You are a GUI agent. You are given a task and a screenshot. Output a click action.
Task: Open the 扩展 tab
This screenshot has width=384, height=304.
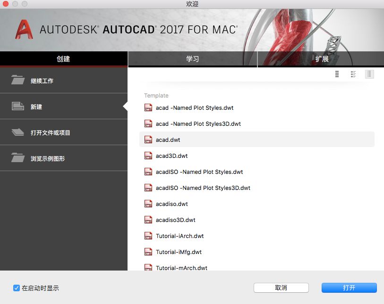click(x=322, y=59)
